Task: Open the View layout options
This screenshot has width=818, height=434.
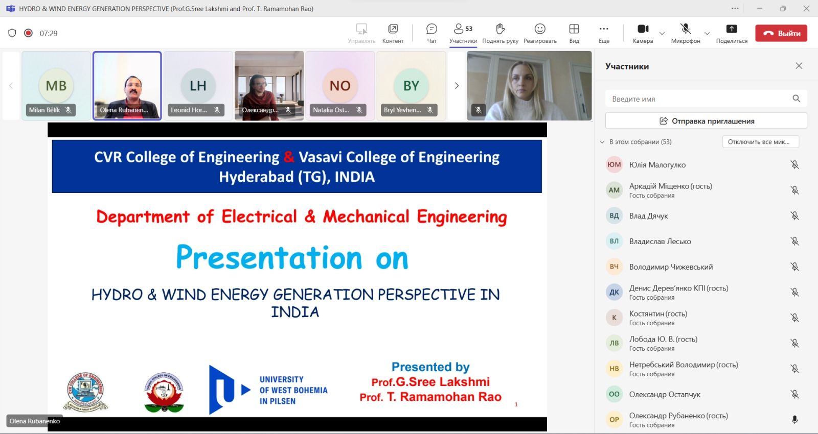Action: coord(574,33)
